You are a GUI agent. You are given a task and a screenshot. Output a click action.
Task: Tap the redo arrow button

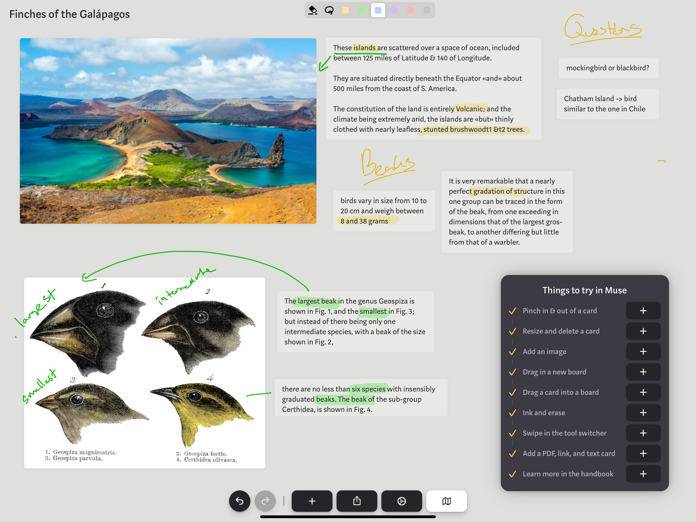pos(265,501)
